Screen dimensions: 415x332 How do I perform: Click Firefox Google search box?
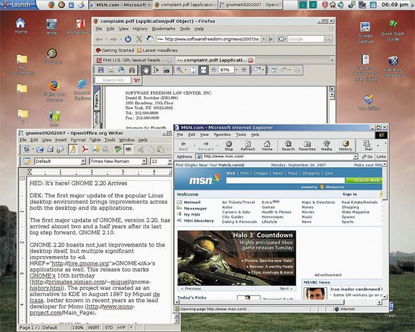tap(306, 39)
